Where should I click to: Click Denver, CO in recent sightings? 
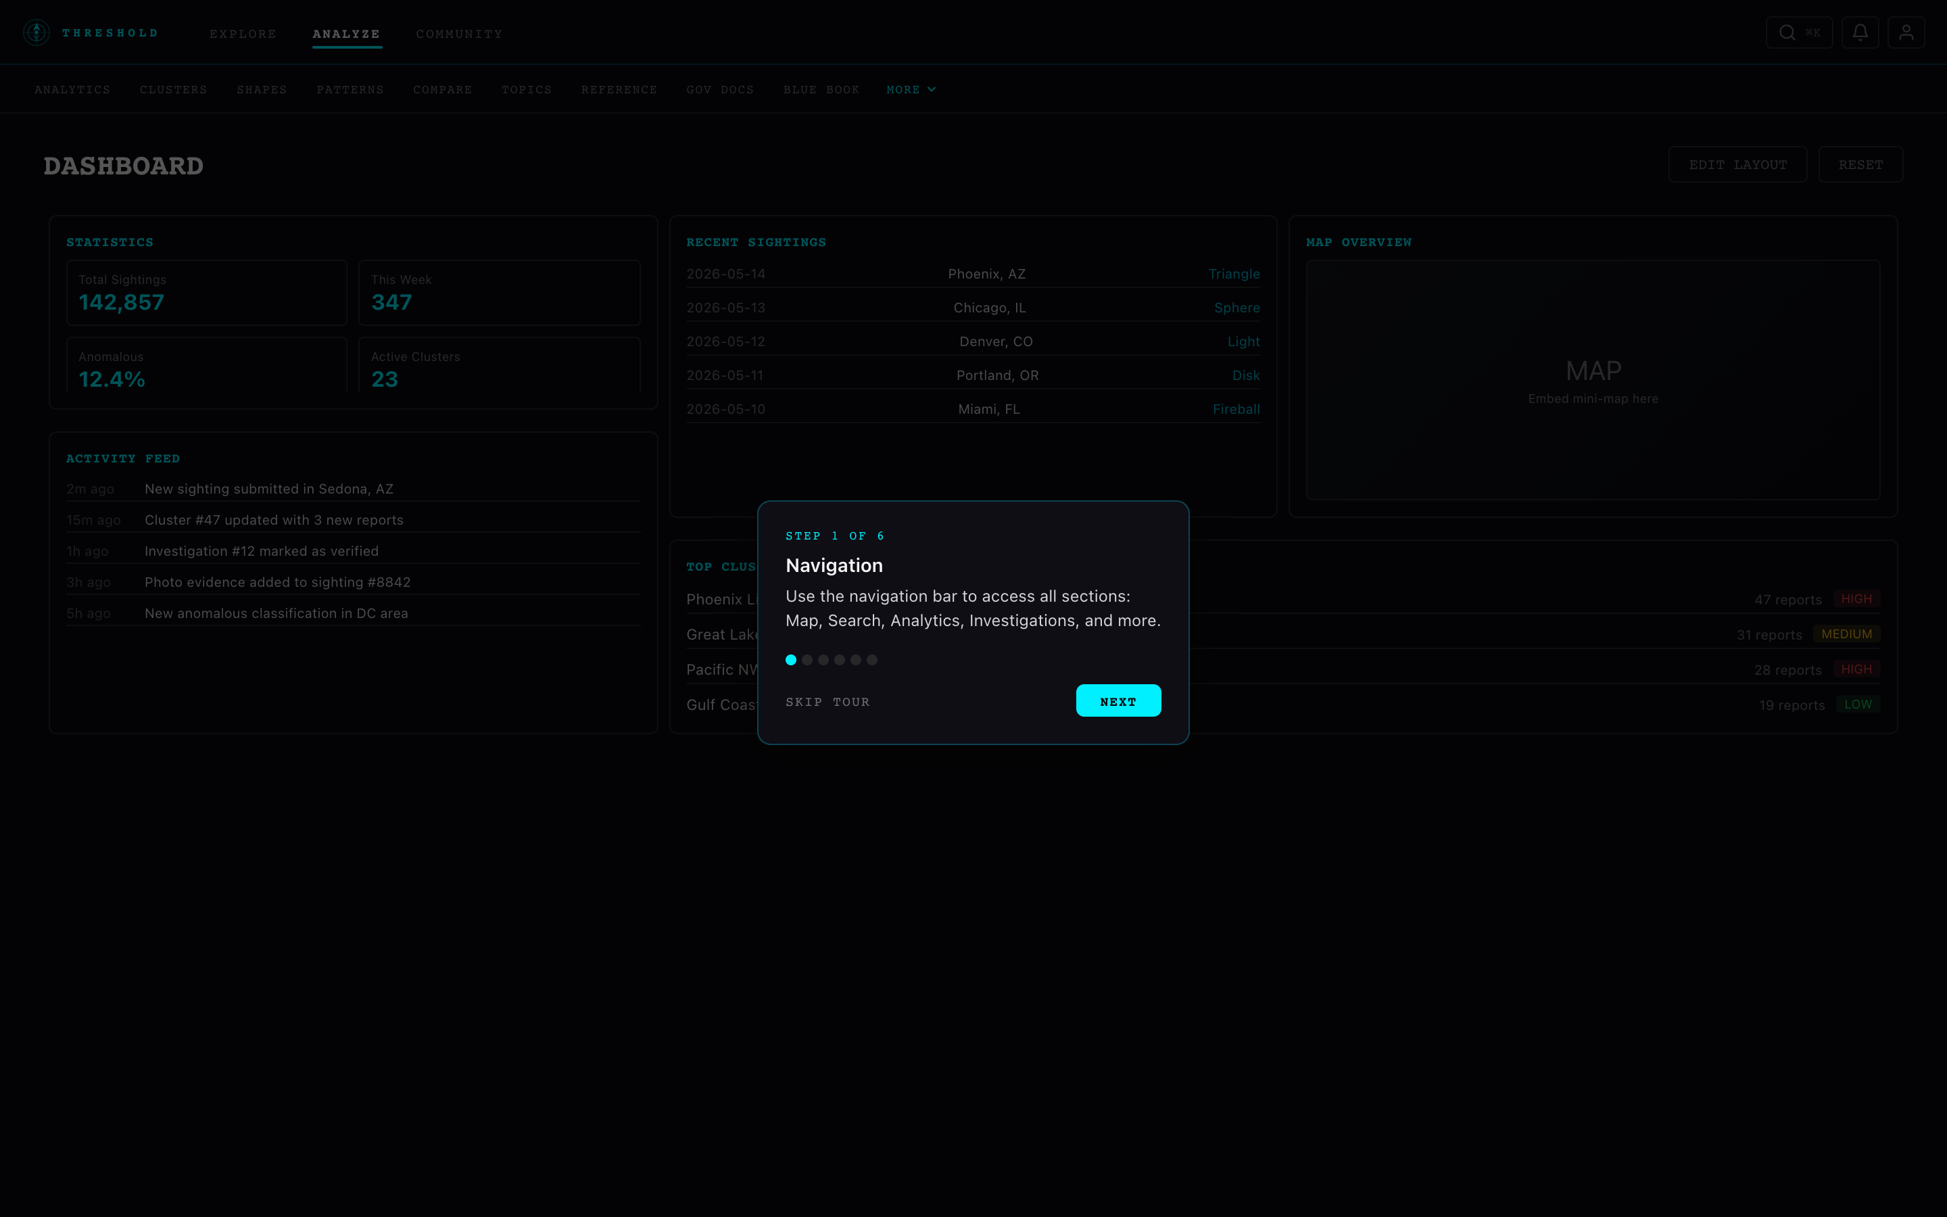coord(996,341)
